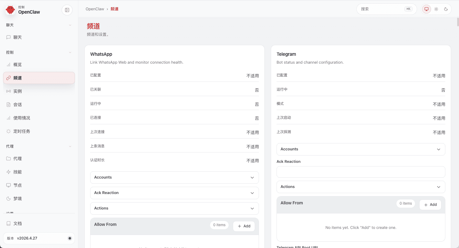Focus the 搜索 search field

coord(386,9)
